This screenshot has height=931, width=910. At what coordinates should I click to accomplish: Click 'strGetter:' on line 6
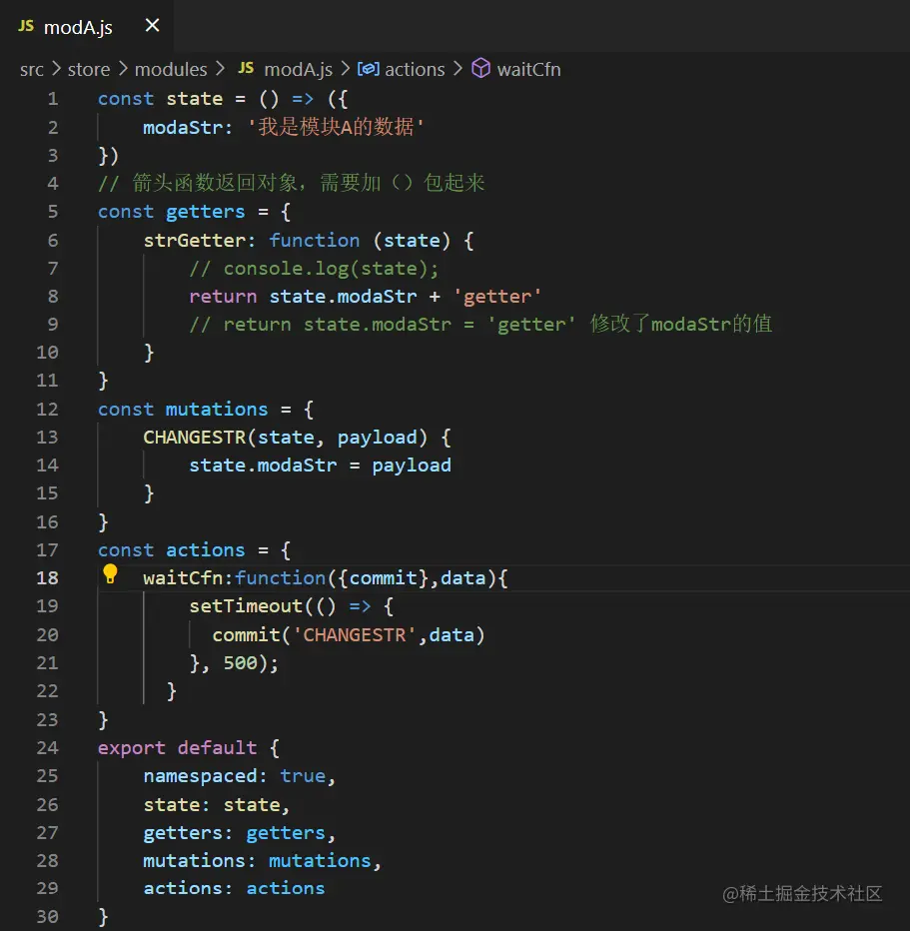(199, 241)
